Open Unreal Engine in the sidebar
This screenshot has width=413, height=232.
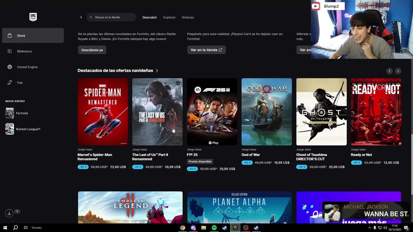pyautogui.click(x=33, y=67)
